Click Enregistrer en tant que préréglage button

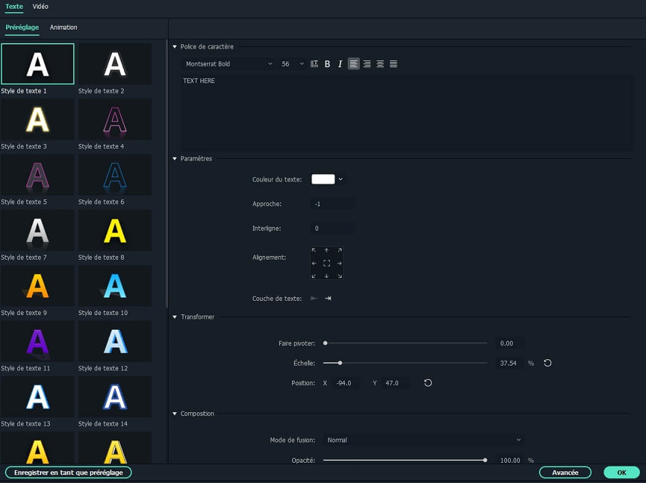pyautogui.click(x=68, y=473)
